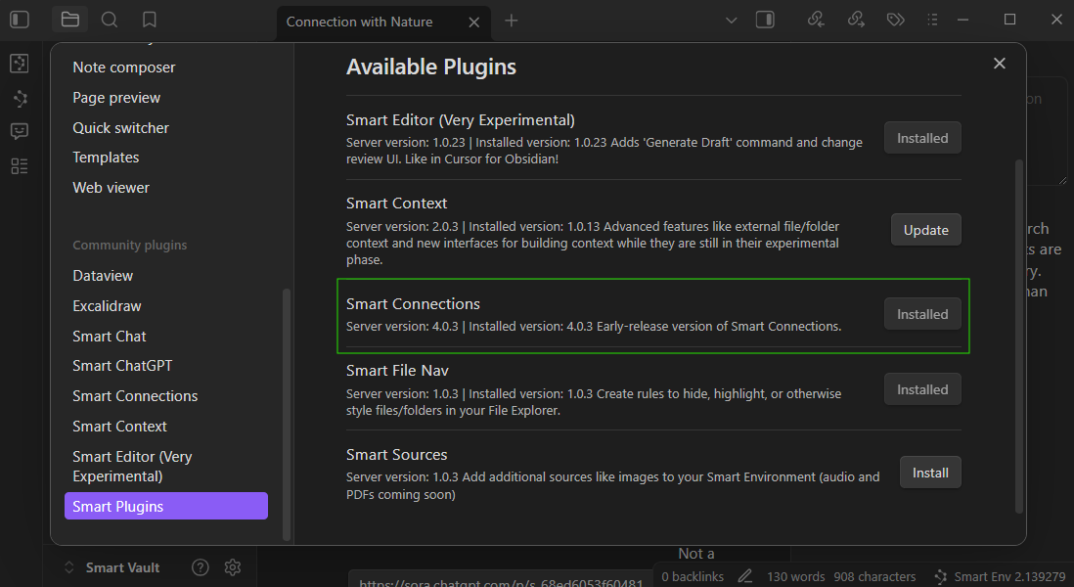This screenshot has width=1074, height=587.
Task: Toggle the right sidebar panel icon
Action: click(x=766, y=20)
